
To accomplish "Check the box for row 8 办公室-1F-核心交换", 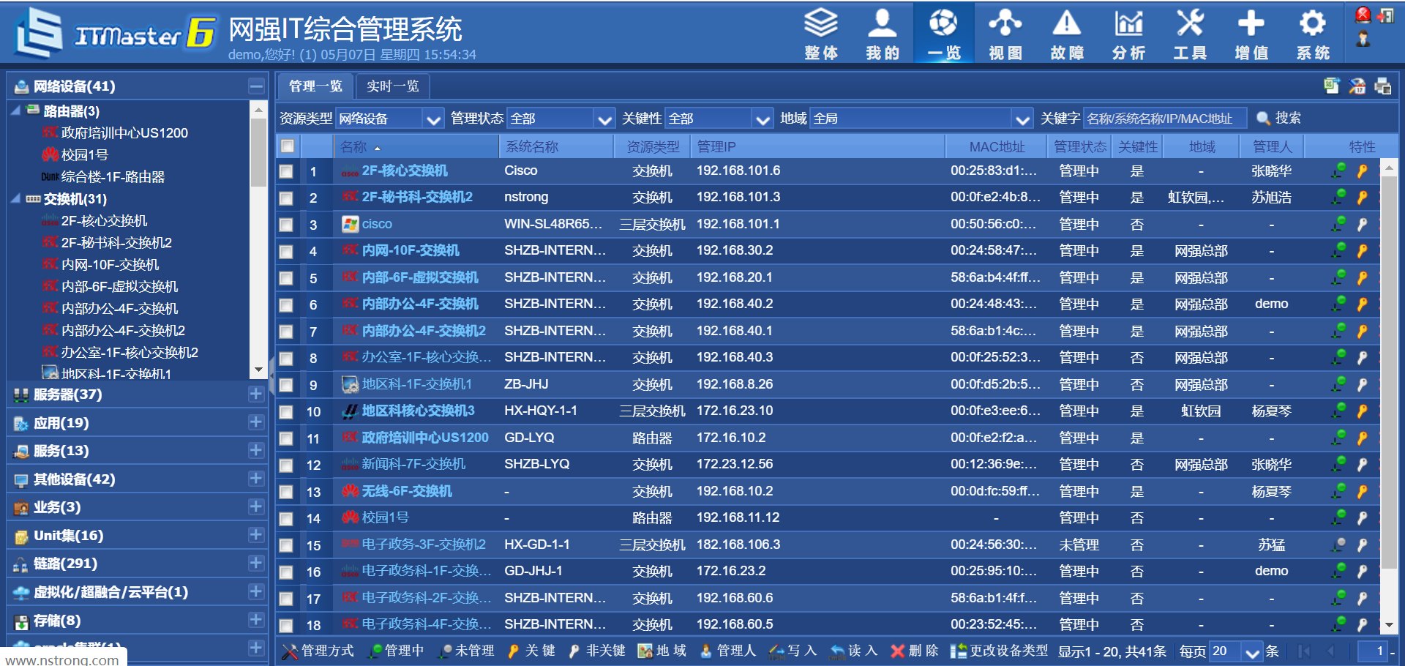I will pyautogui.click(x=286, y=358).
